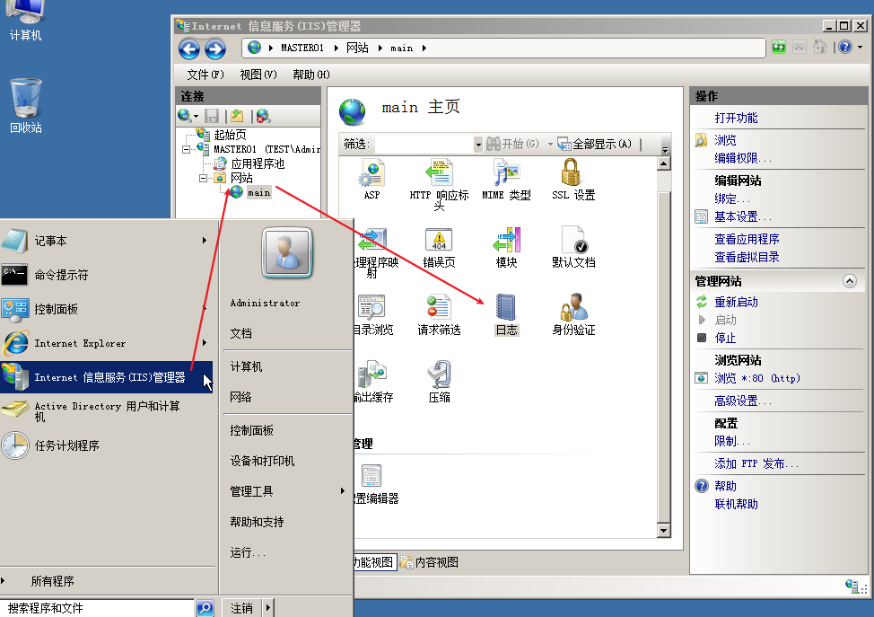Screen dimensions: 874x617
Task: Select the main site tree node
Action: [258, 192]
